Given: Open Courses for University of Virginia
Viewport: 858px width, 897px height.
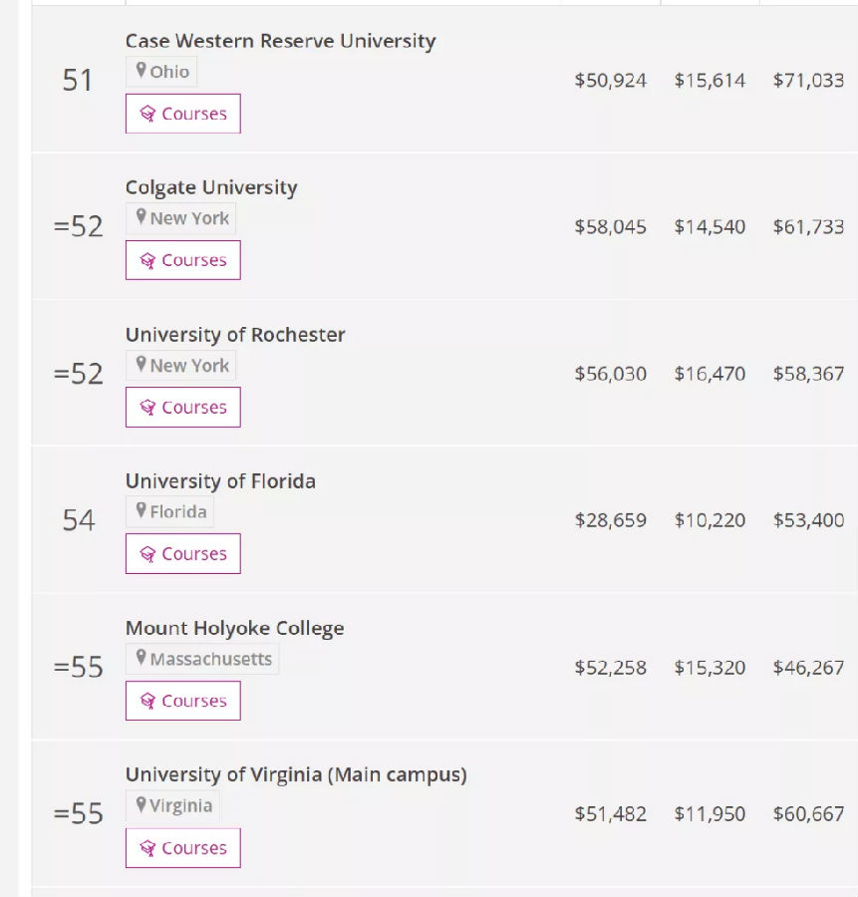Looking at the screenshot, I should [x=183, y=847].
